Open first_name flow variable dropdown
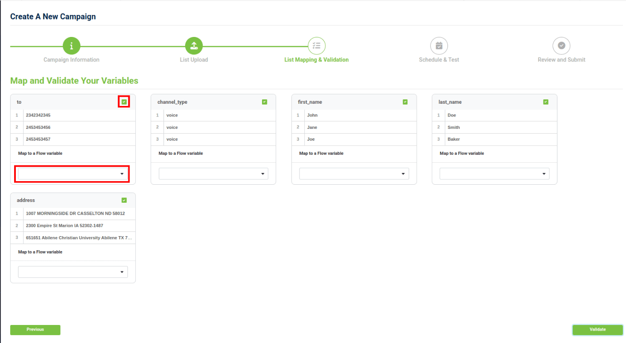Viewport: 626px width, 343px height. pyautogui.click(x=354, y=174)
